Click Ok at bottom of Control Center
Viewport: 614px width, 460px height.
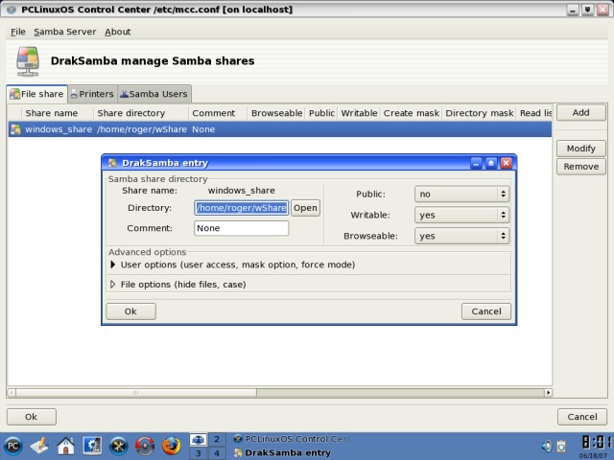pyautogui.click(x=32, y=417)
